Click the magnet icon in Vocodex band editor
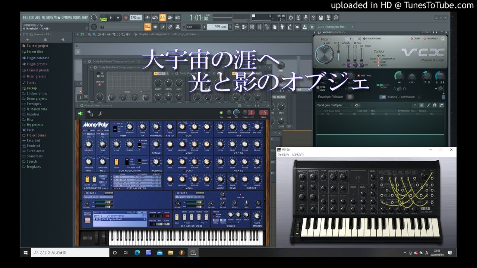Image resolution: width=477 pixels, height=268 pixels. point(435,105)
